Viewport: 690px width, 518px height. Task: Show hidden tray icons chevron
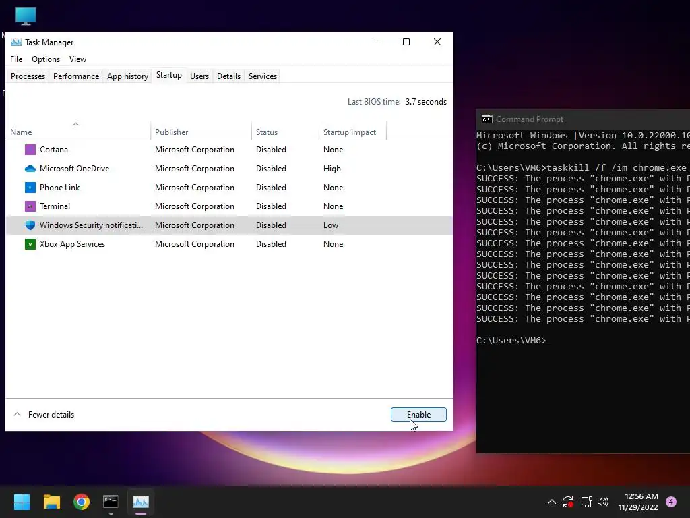pos(551,502)
